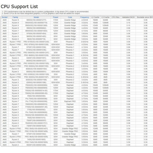This screenshot has width=153, height=153.
Task: Click the CPU Support List heading
Action: click(x=19, y=6)
